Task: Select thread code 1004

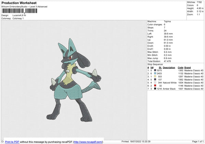Action: (x=181, y=83)
